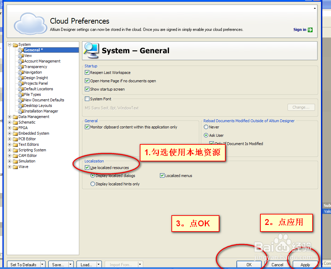331x269 pixels.
Task: Click the Simulation folder icon
Action: 15,161
